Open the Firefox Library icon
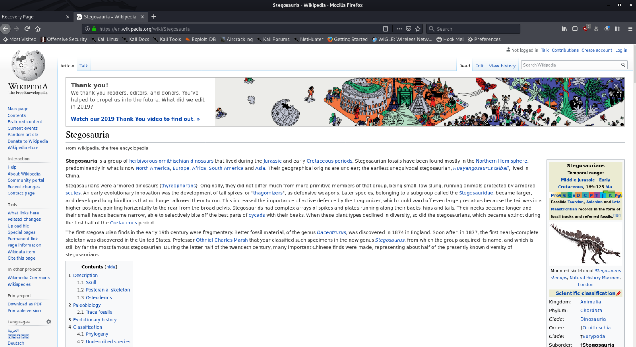The width and height of the screenshot is (636, 347). [564, 29]
